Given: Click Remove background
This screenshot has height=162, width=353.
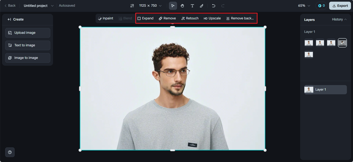Looking at the screenshot, I should pyautogui.click(x=240, y=18).
